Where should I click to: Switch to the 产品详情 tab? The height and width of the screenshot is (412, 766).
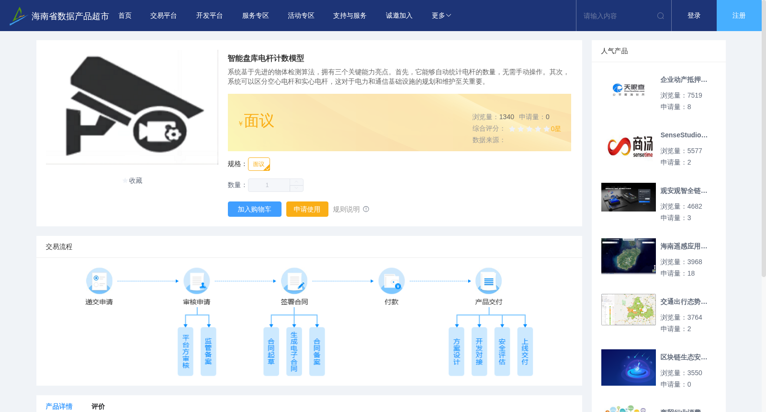click(x=59, y=406)
